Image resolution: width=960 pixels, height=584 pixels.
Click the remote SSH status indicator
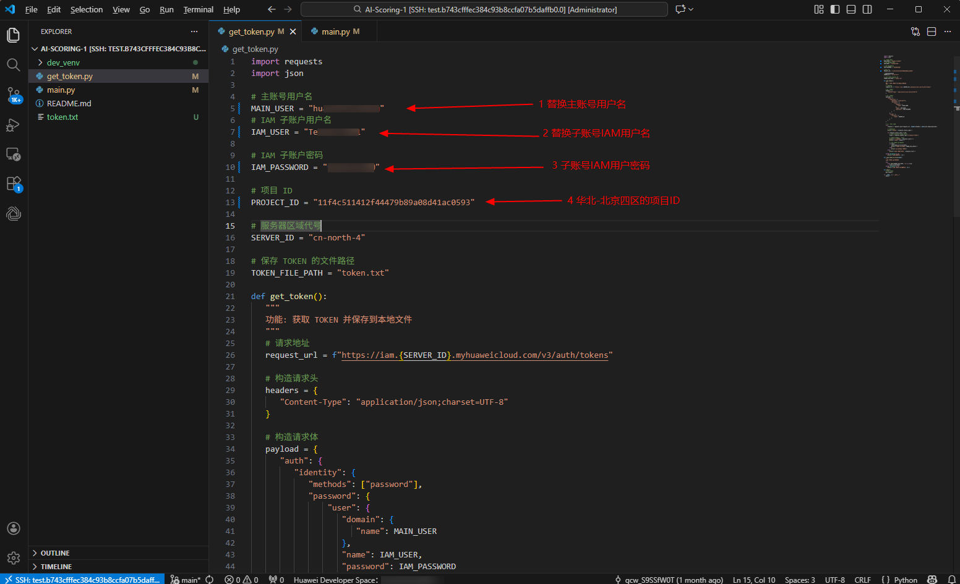tap(82, 580)
